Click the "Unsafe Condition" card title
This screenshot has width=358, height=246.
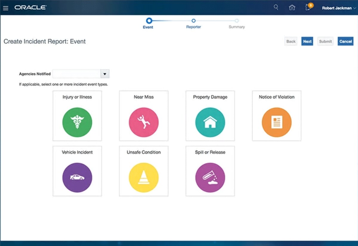point(144,152)
